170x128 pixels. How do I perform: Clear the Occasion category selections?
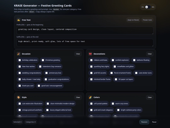[78, 54]
